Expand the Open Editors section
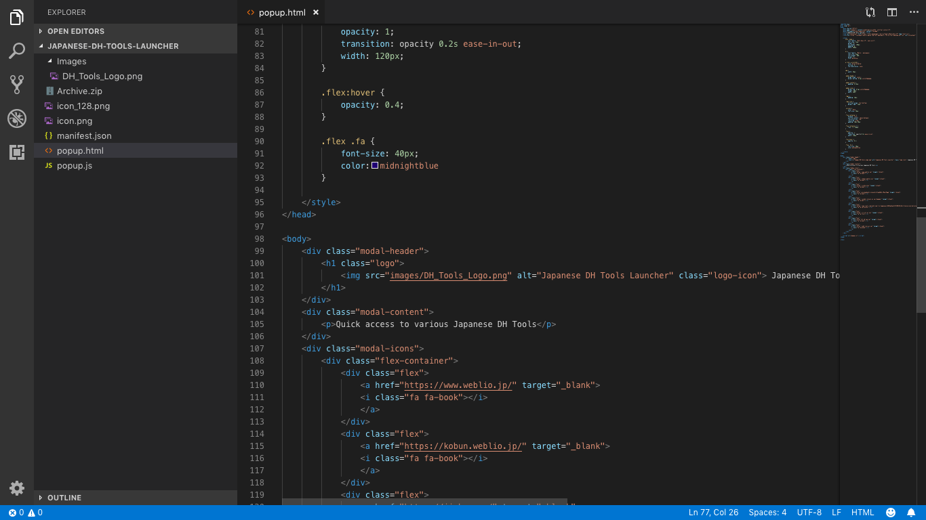Screen dimensions: 926x520 click(x=136, y=31)
